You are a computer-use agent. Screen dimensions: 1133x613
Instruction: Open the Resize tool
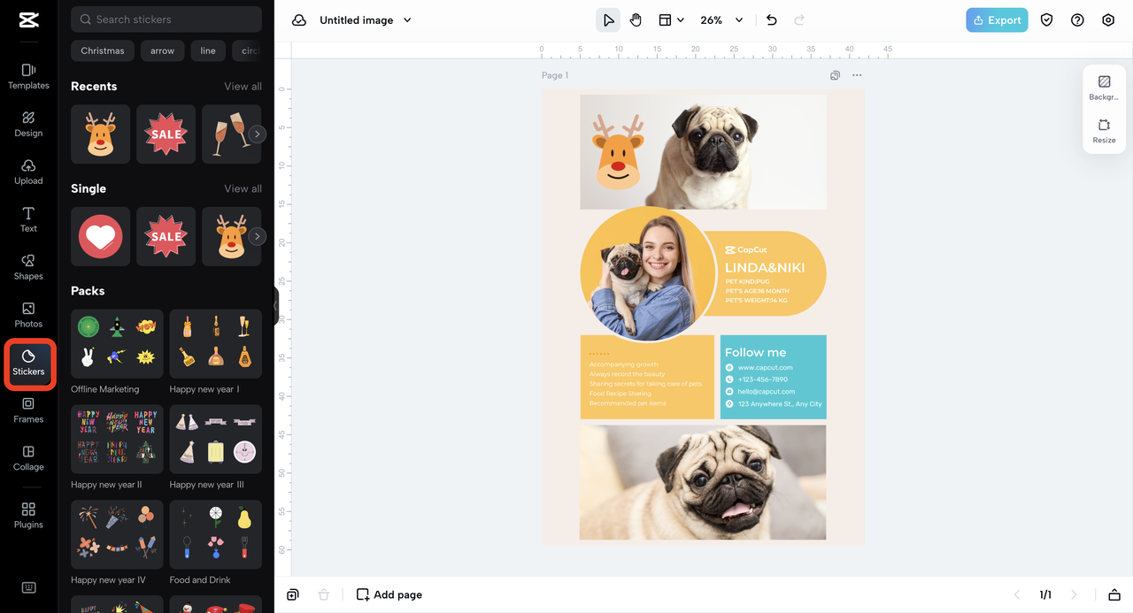pos(1104,131)
